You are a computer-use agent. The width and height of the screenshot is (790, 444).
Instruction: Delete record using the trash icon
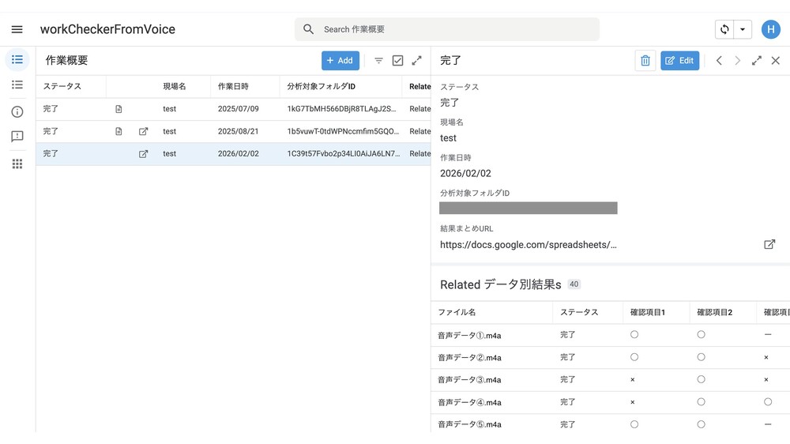coord(645,61)
